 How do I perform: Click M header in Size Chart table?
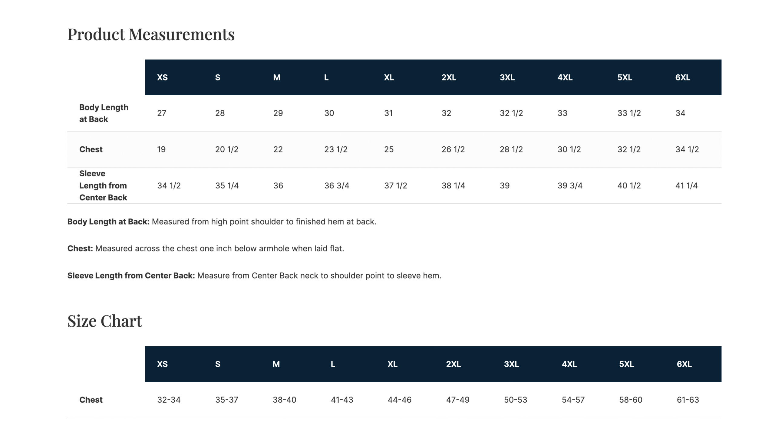(276, 364)
